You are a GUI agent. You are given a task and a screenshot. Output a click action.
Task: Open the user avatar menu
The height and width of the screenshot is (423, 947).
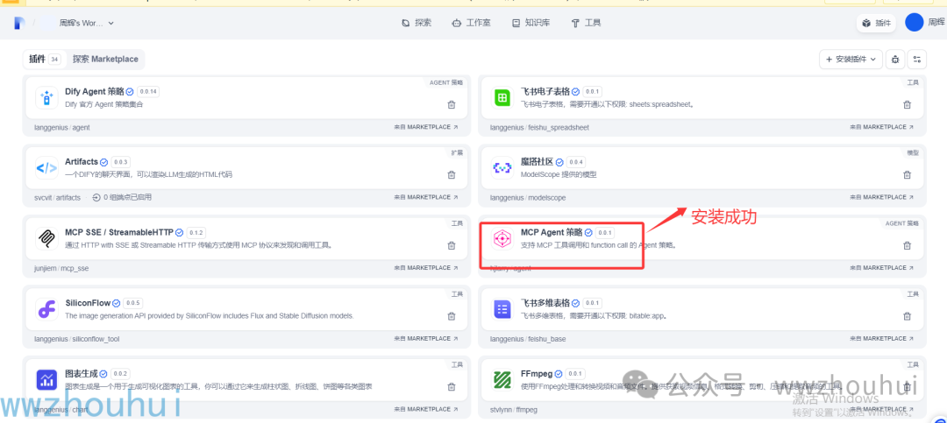[915, 22]
